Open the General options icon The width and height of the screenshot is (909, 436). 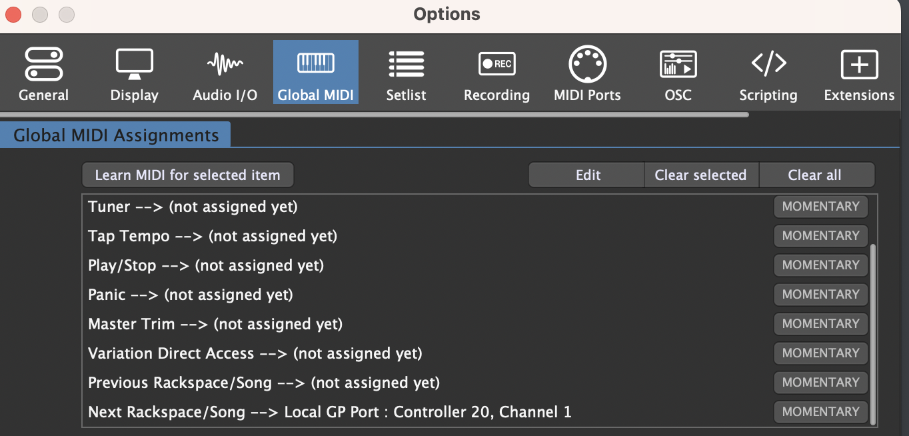click(43, 64)
